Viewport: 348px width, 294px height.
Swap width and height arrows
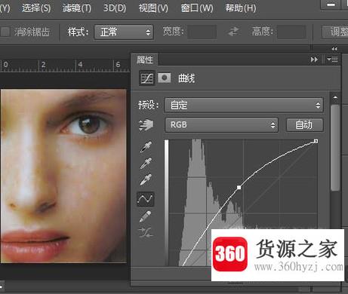pos(233,32)
